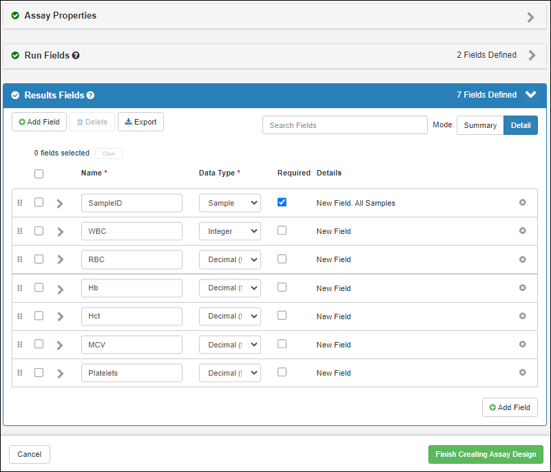Screen dimensions: 551x472
Task: Switch to Summary mode
Action: 480,125
